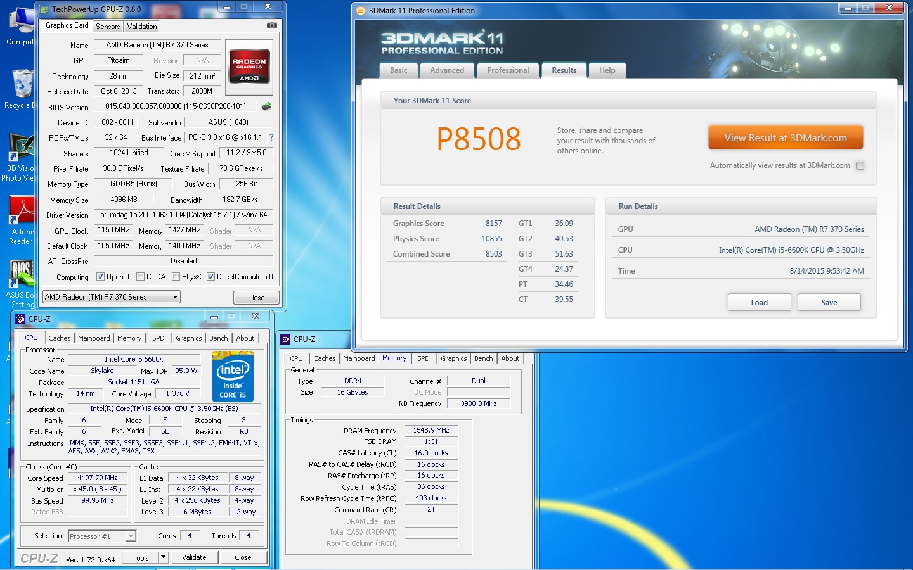913x570 pixels.
Task: Switch to the GPU-Z Sensors tab
Action: [108, 27]
